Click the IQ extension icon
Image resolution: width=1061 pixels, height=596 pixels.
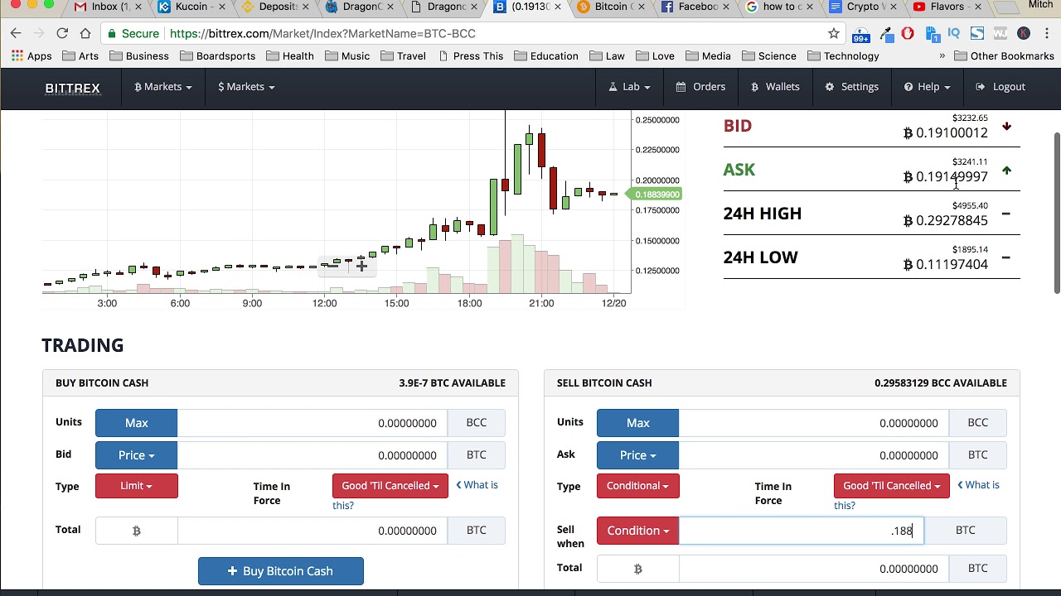tap(953, 33)
